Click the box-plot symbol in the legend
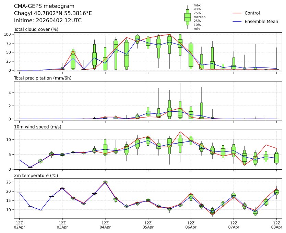The image size is (286, 233). [x=188, y=17]
